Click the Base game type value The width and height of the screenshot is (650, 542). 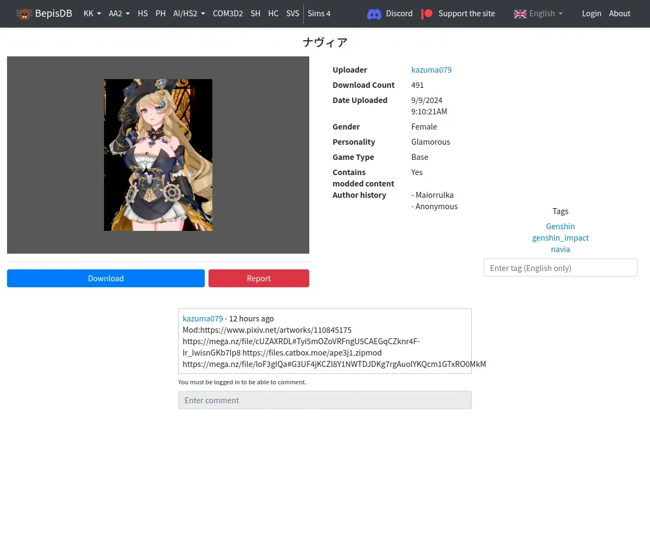click(420, 157)
